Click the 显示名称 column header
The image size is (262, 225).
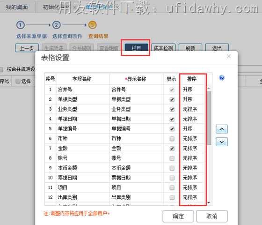pos(136,79)
